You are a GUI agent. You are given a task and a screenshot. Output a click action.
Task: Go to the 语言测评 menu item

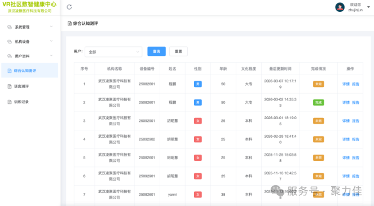coord(29,86)
